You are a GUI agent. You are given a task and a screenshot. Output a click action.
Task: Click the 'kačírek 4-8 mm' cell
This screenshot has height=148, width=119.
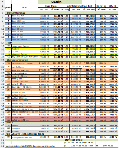[25, 92]
